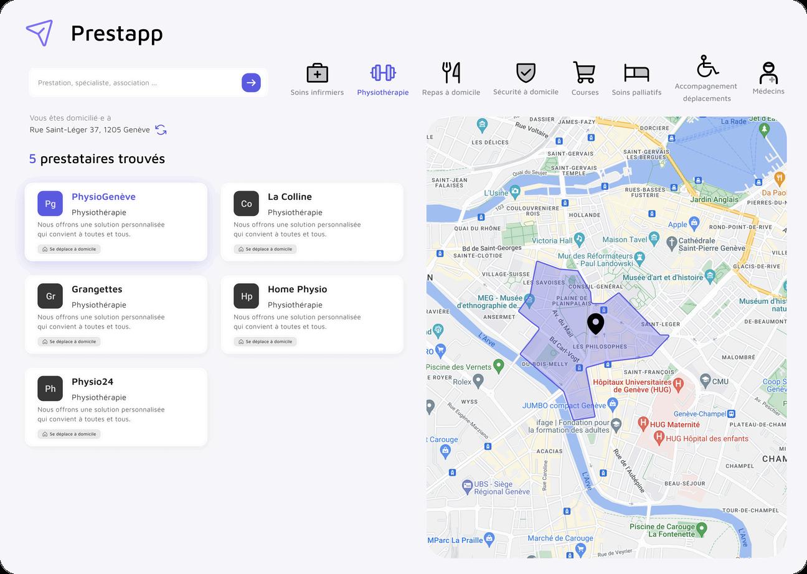Image resolution: width=807 pixels, height=574 pixels.
Task: Choose the Repas à domicile fork icon
Action: point(451,73)
